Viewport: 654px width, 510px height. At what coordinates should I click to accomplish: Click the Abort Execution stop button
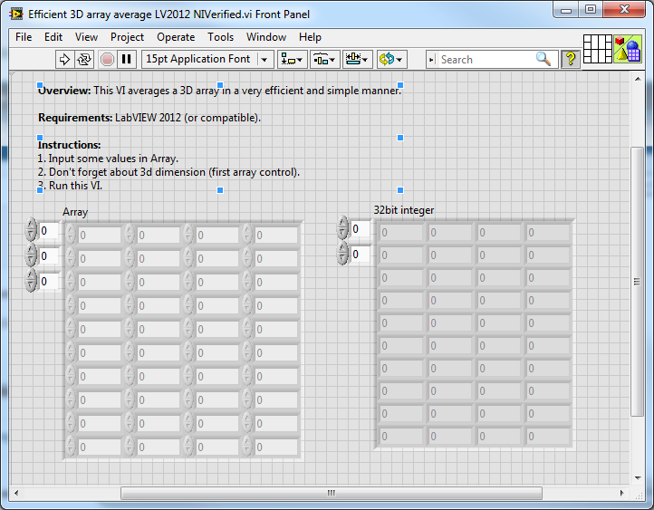click(107, 59)
